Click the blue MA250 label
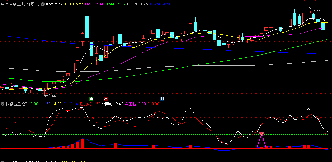 click(x=160, y=4)
